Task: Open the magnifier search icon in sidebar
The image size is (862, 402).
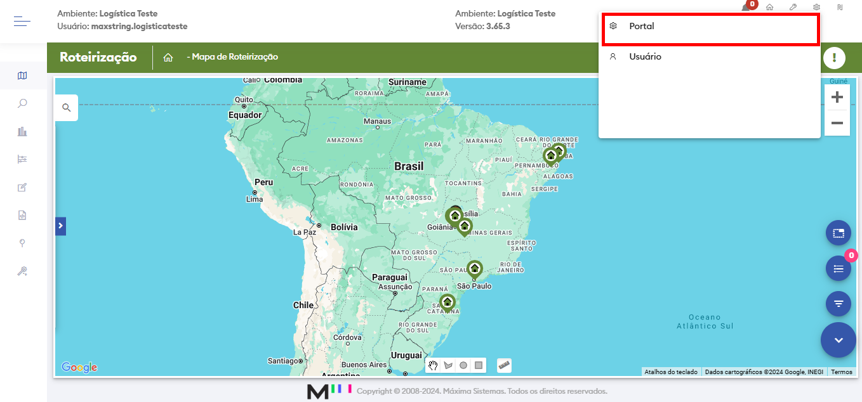Action: click(x=22, y=103)
